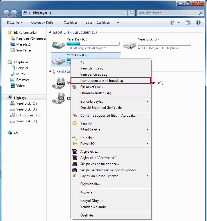
Task: Toggle the preview pane icon
Action: (x=188, y=22)
